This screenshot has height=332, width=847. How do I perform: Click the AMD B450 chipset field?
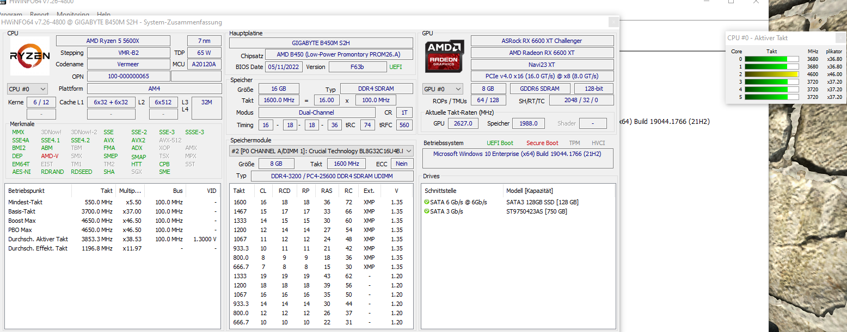coord(339,55)
